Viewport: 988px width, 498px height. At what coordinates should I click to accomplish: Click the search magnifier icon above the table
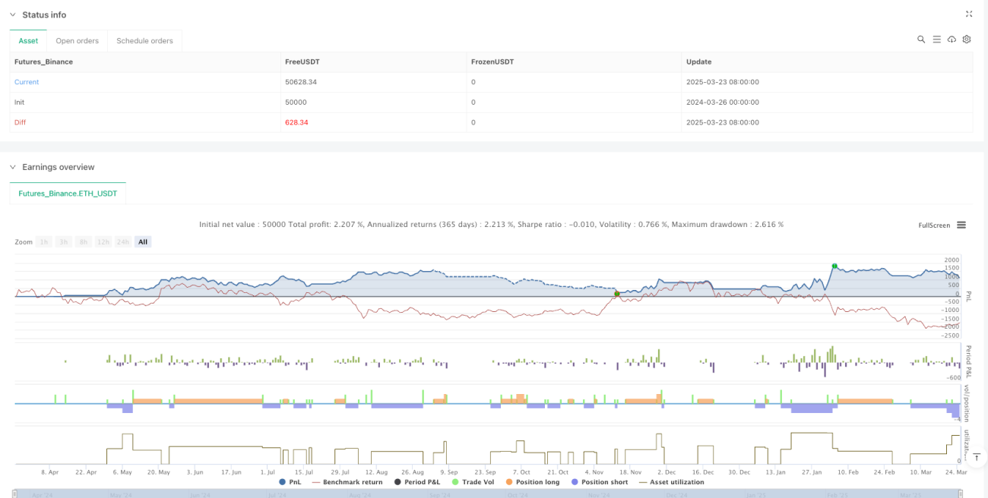click(x=921, y=39)
